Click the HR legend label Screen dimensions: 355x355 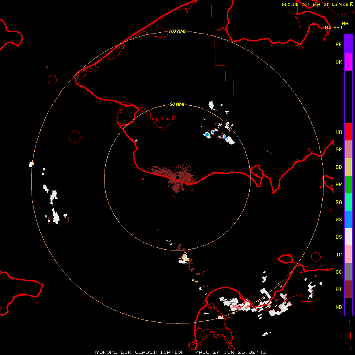[338, 185]
